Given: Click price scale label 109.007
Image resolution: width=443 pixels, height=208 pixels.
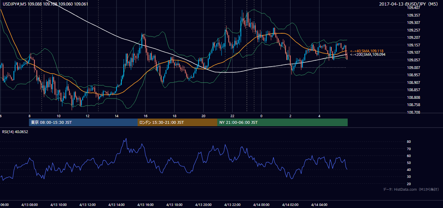Looking at the screenshot, I should (x=413, y=67).
